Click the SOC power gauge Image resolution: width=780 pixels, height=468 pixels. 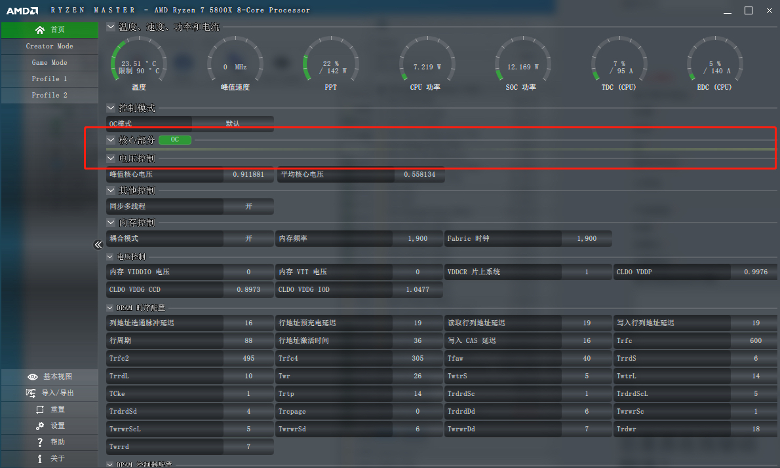[x=523, y=59]
